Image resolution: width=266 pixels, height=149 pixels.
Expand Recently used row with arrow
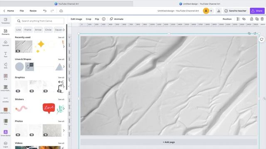tap(64, 47)
